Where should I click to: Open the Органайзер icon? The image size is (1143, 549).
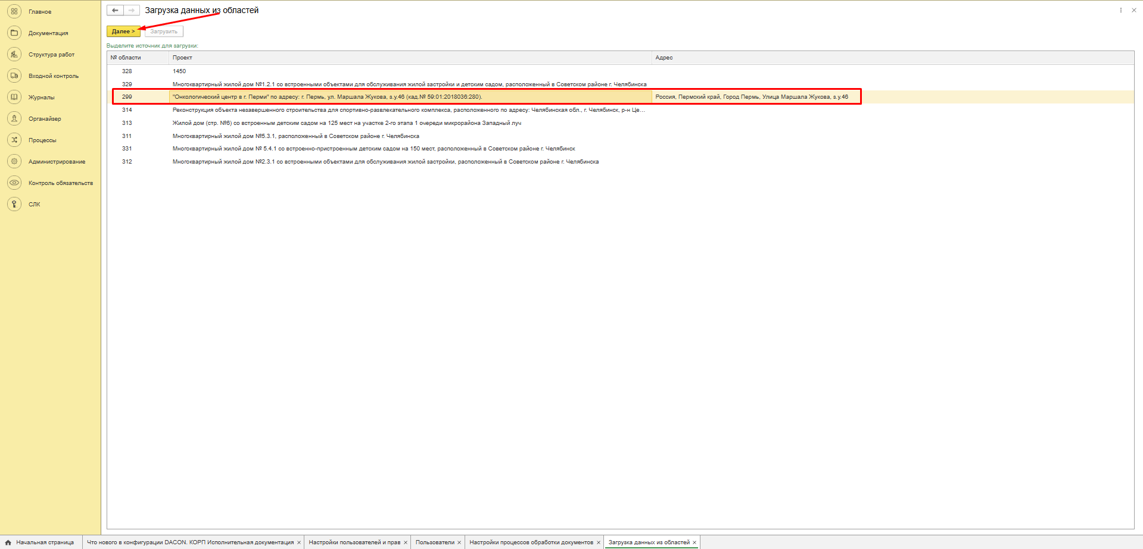[x=14, y=118]
